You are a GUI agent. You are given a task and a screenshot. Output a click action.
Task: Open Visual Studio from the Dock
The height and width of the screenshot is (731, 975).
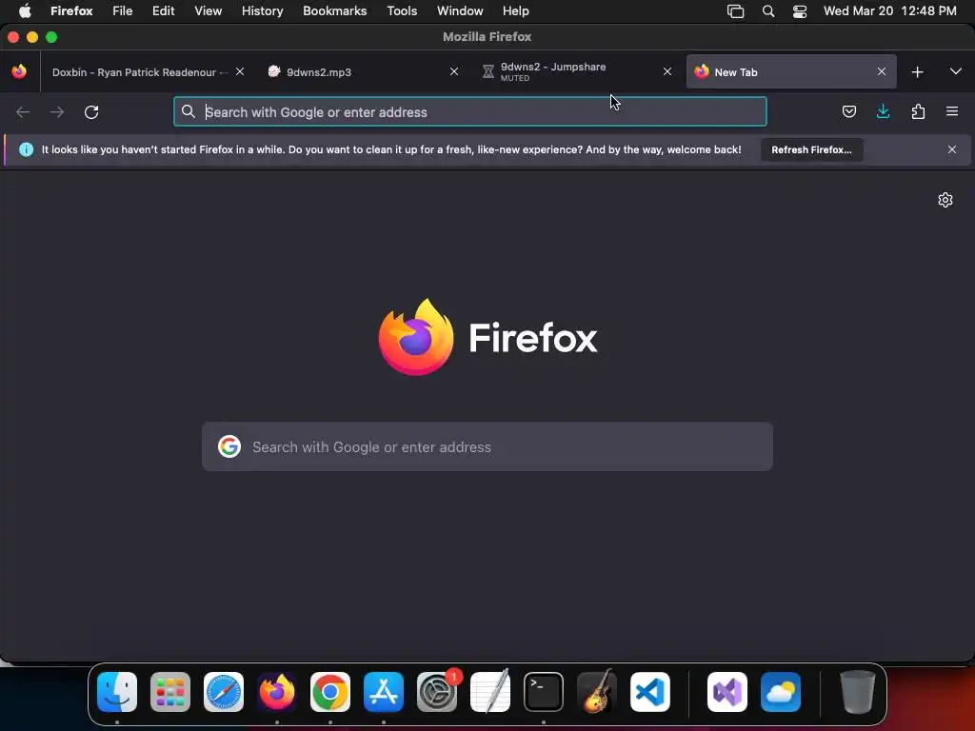point(726,691)
